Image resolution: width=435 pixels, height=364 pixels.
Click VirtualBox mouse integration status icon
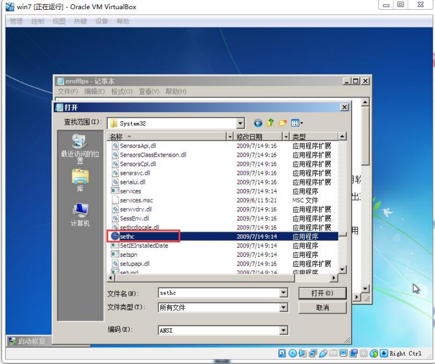tap(374, 353)
